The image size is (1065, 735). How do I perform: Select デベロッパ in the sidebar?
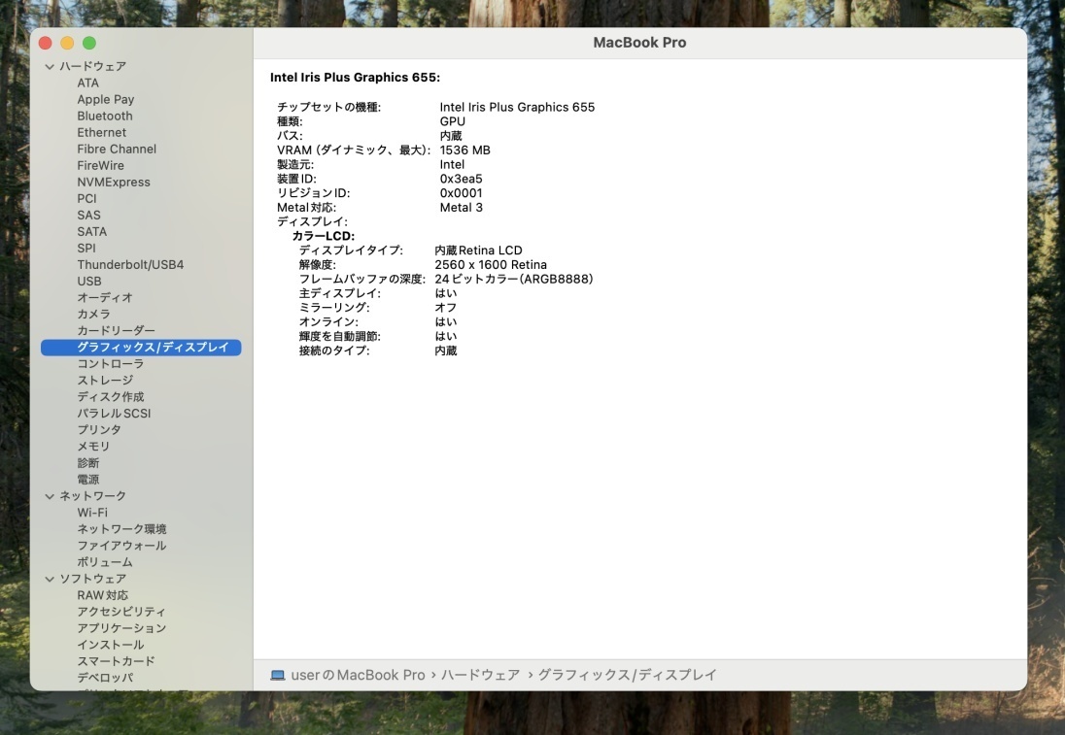105,678
